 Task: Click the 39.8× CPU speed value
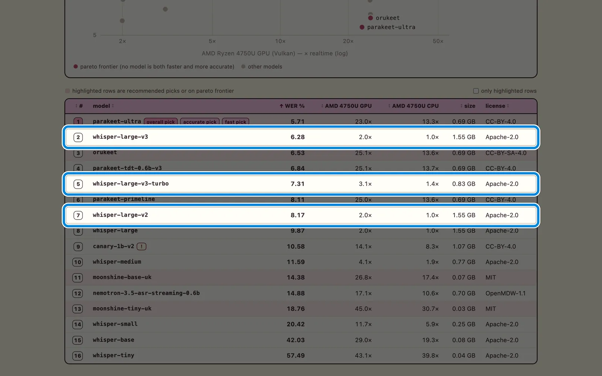[x=430, y=356]
